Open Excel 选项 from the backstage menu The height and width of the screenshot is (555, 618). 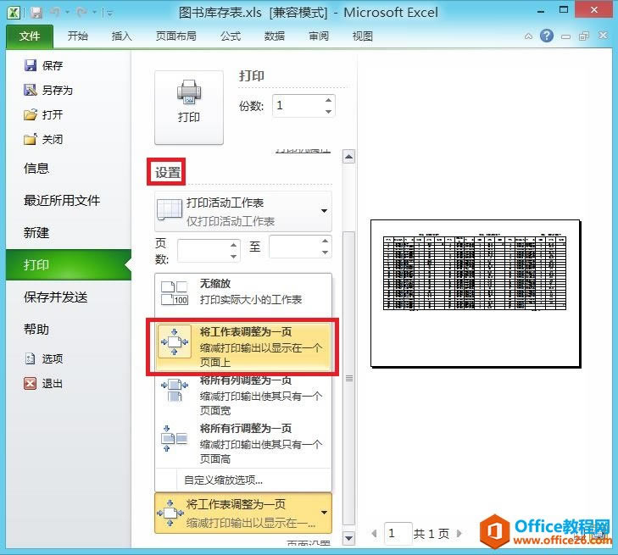click(x=43, y=358)
